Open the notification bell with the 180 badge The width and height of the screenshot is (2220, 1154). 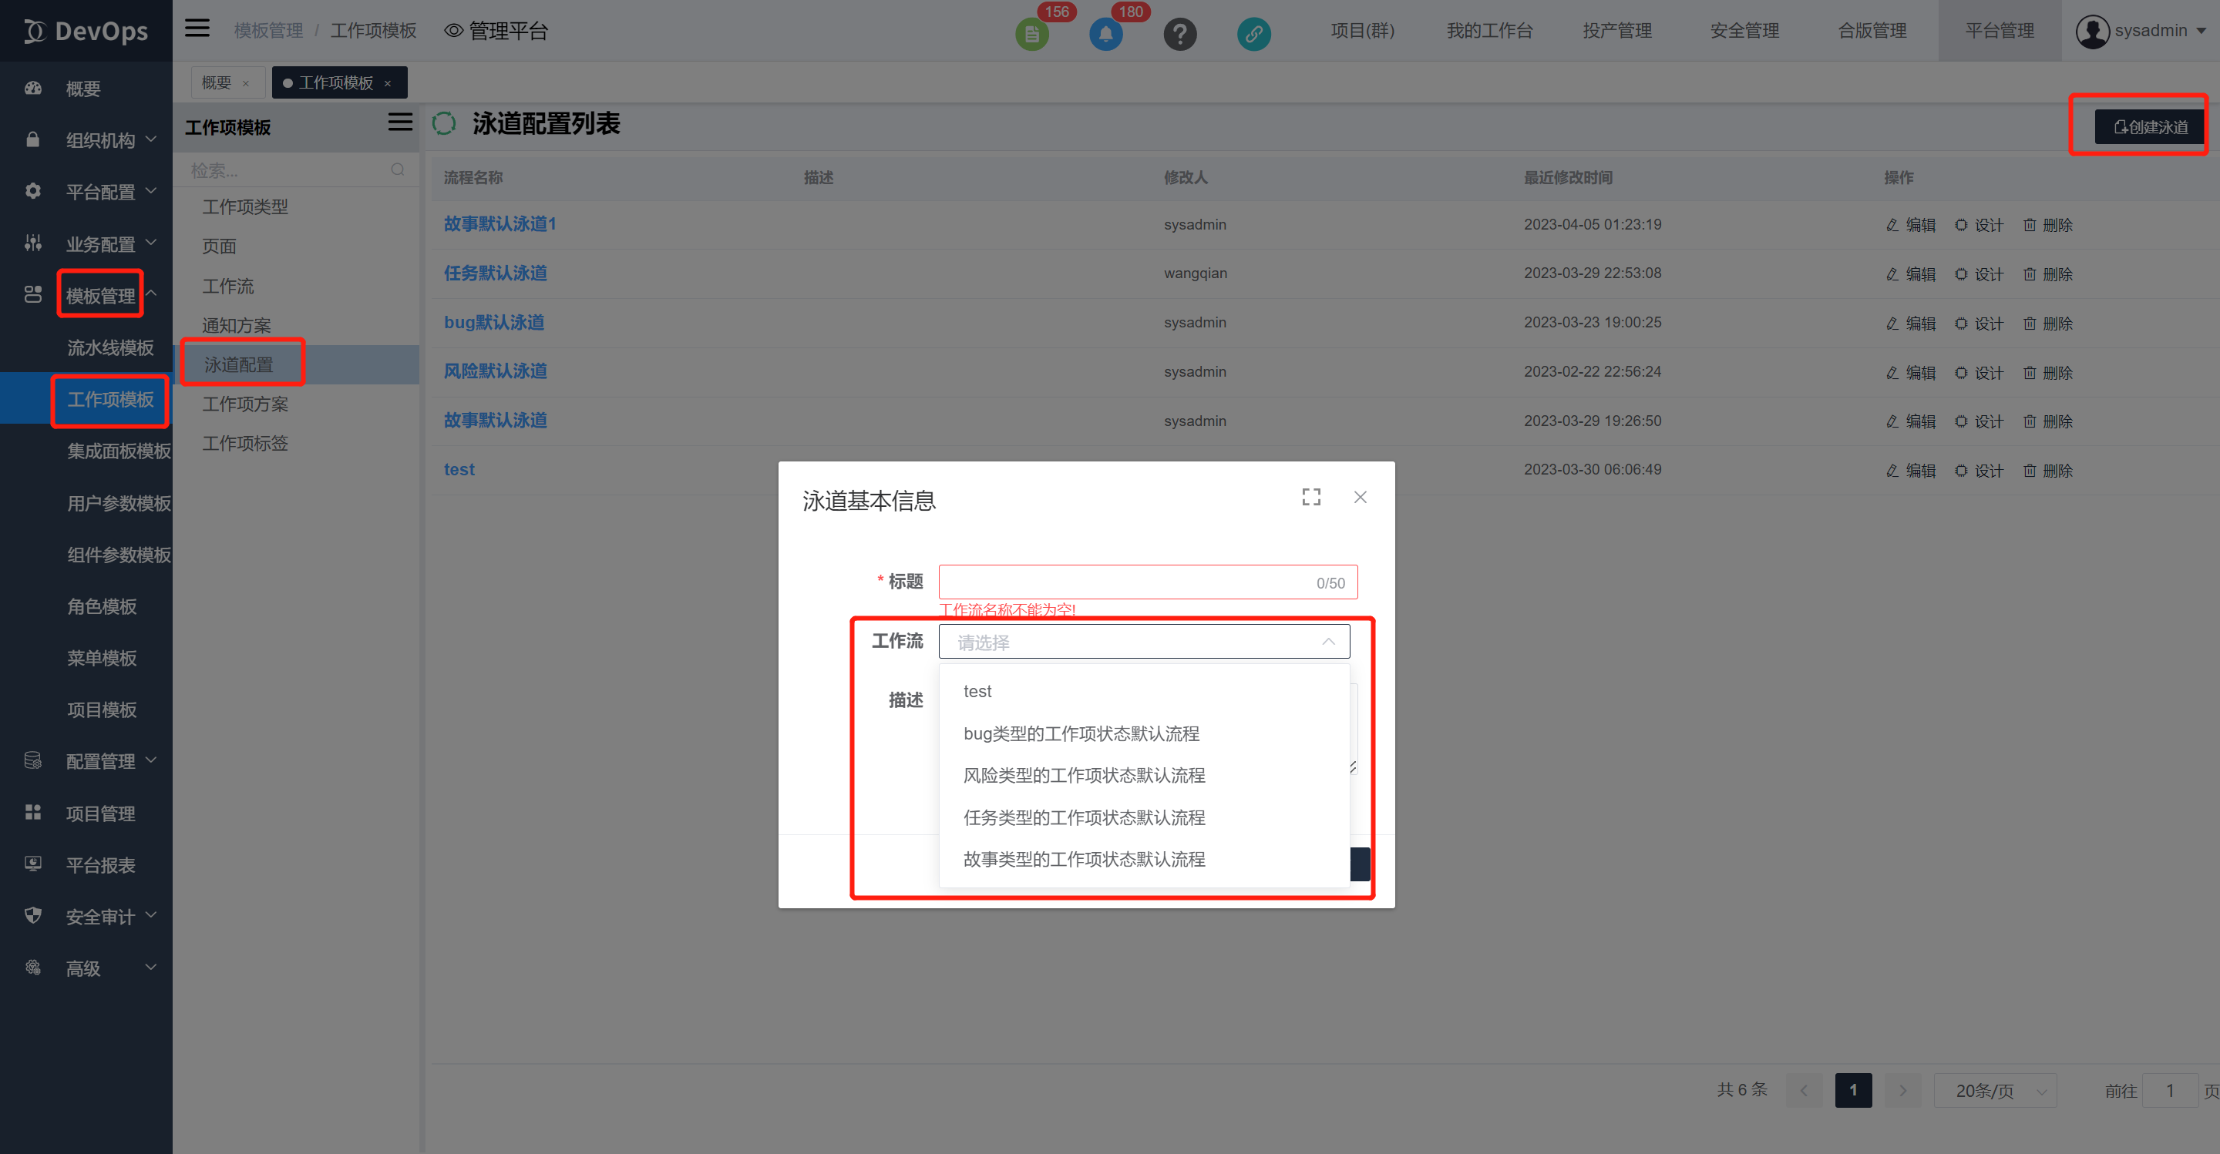click(1105, 35)
